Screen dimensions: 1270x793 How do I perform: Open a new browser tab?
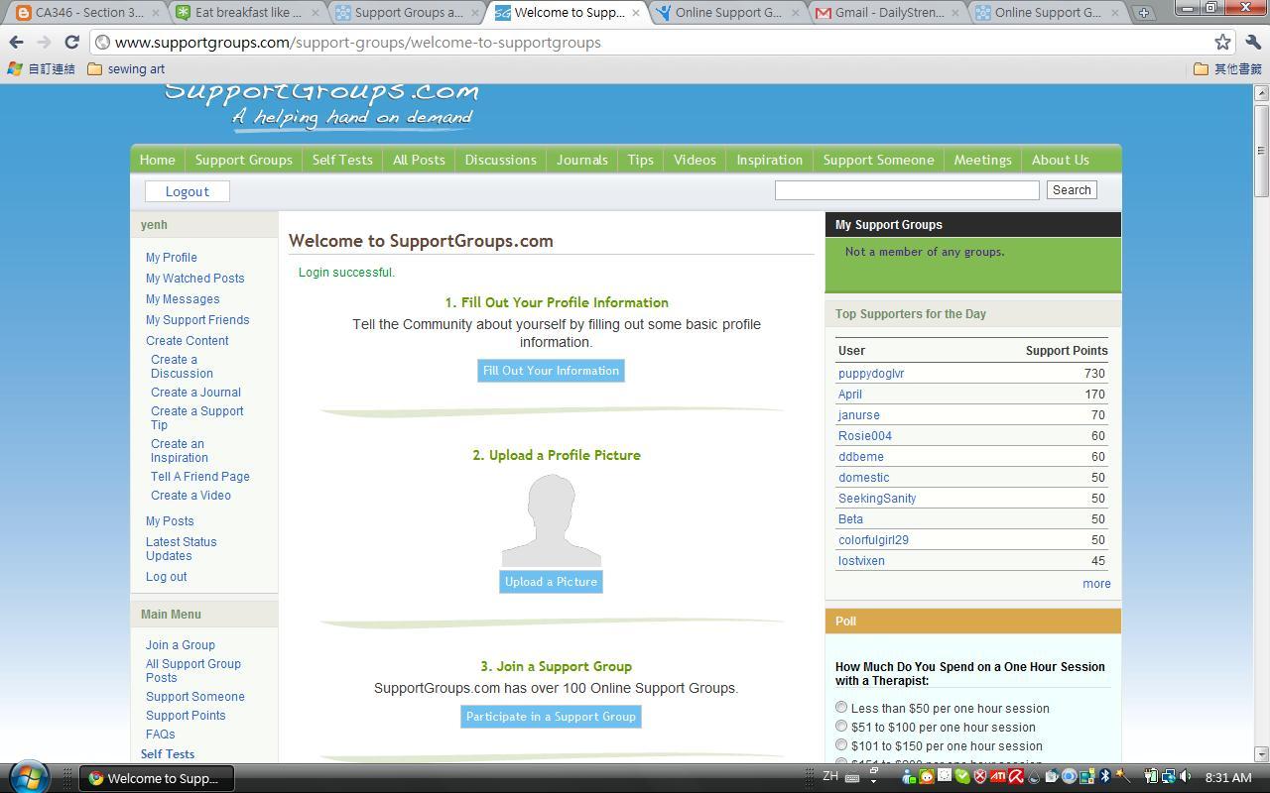pyautogui.click(x=1143, y=13)
